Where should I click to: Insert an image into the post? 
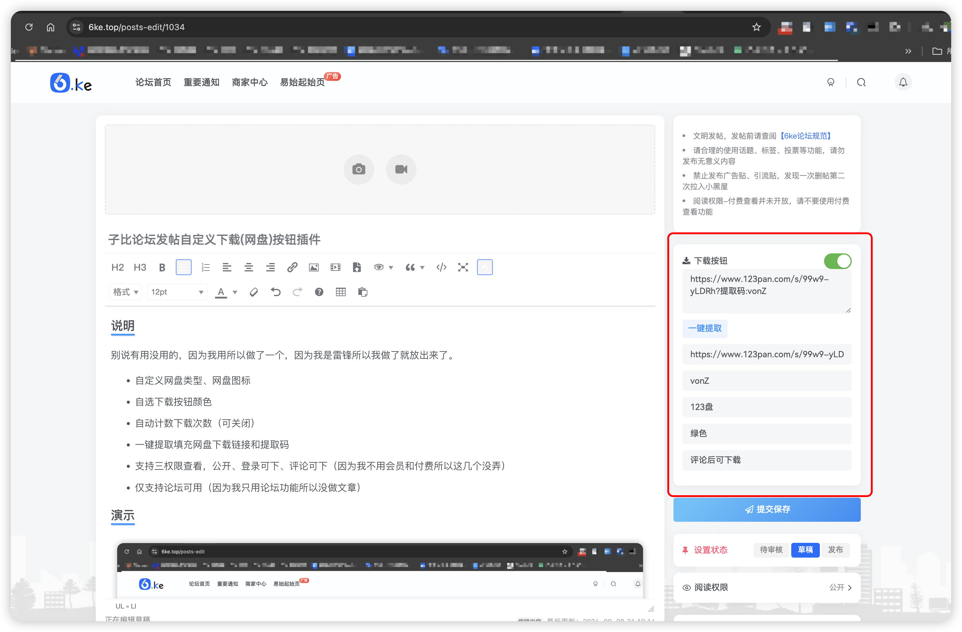314,267
